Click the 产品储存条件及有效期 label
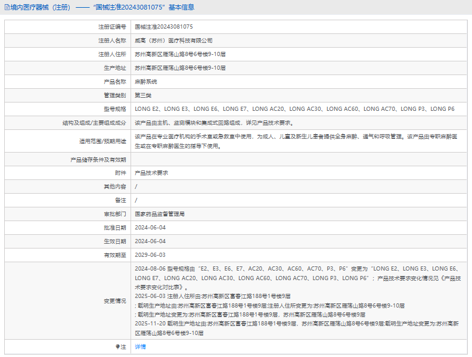 pos(98,160)
